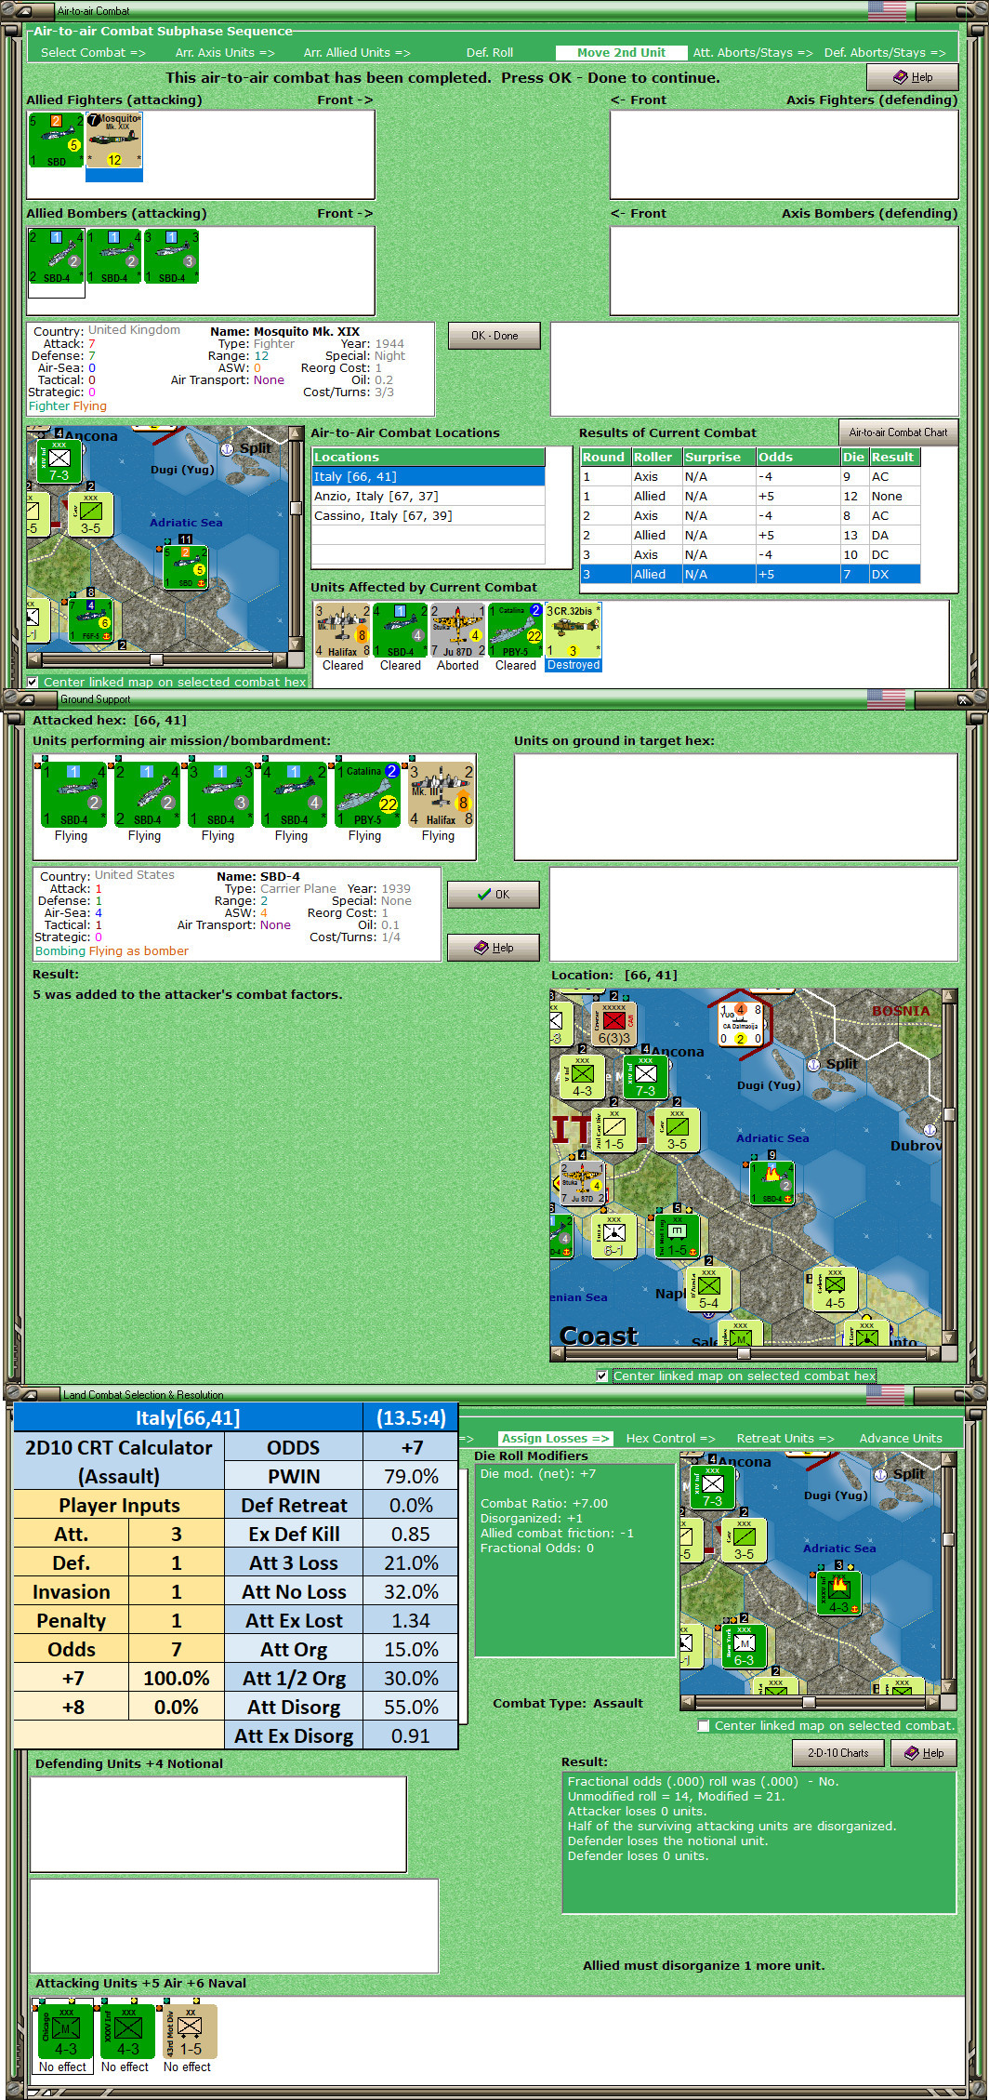Untick Center linked map in Ground Support
989x2100 pixels.
point(602,1376)
